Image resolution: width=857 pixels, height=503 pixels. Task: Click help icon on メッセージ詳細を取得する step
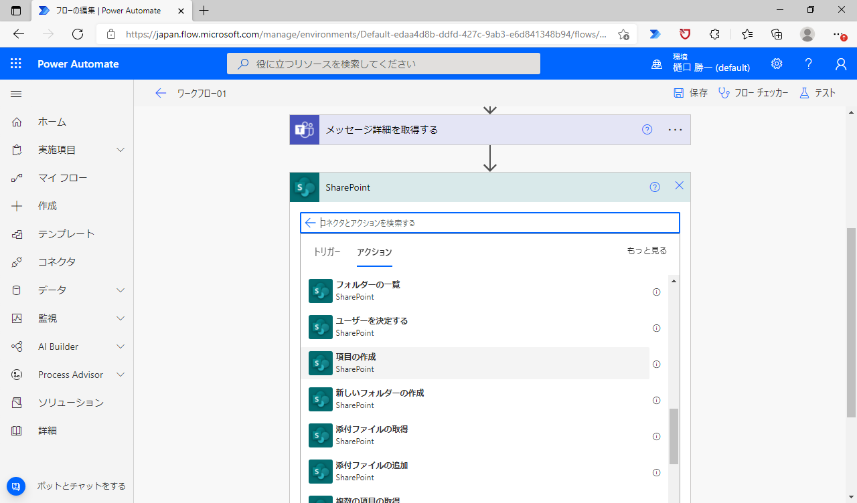[x=647, y=130]
